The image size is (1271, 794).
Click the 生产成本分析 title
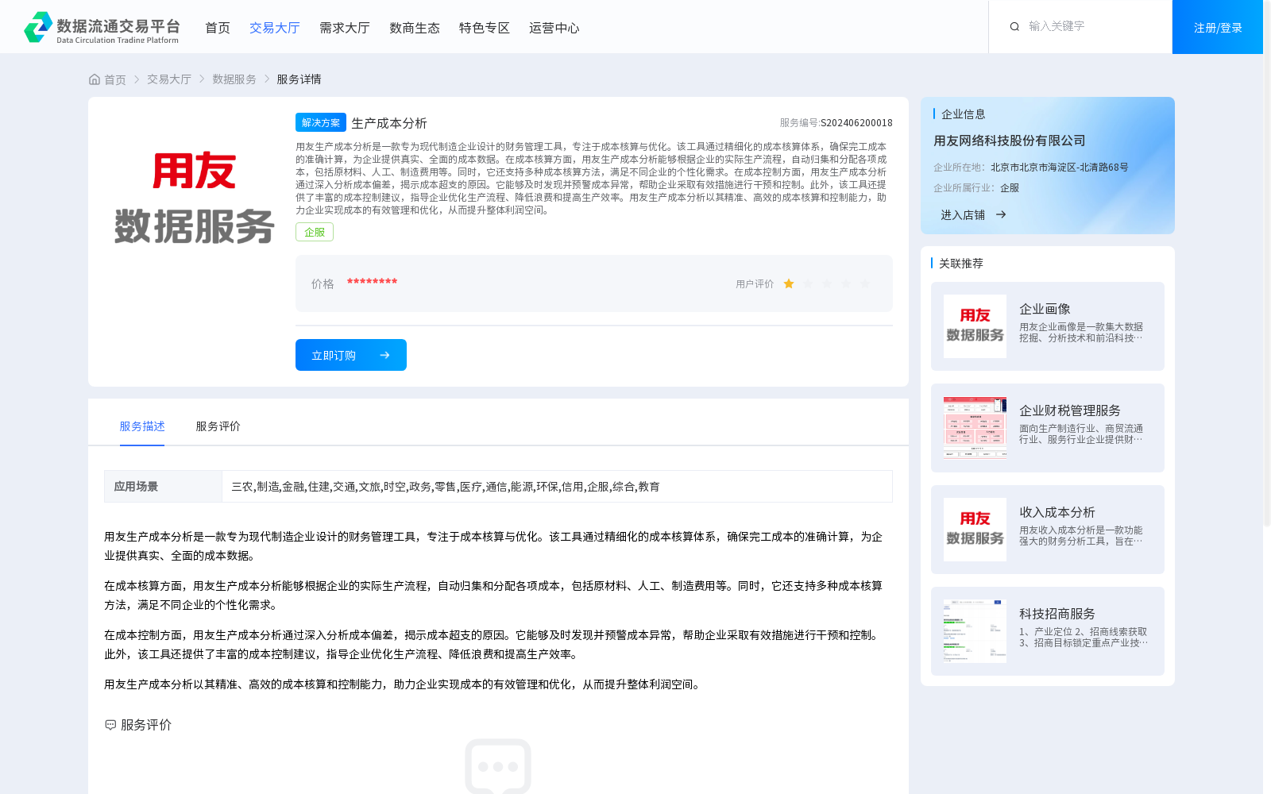coord(389,123)
